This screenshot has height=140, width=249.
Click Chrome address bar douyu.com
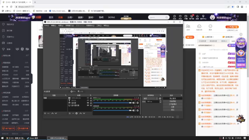(26, 7)
